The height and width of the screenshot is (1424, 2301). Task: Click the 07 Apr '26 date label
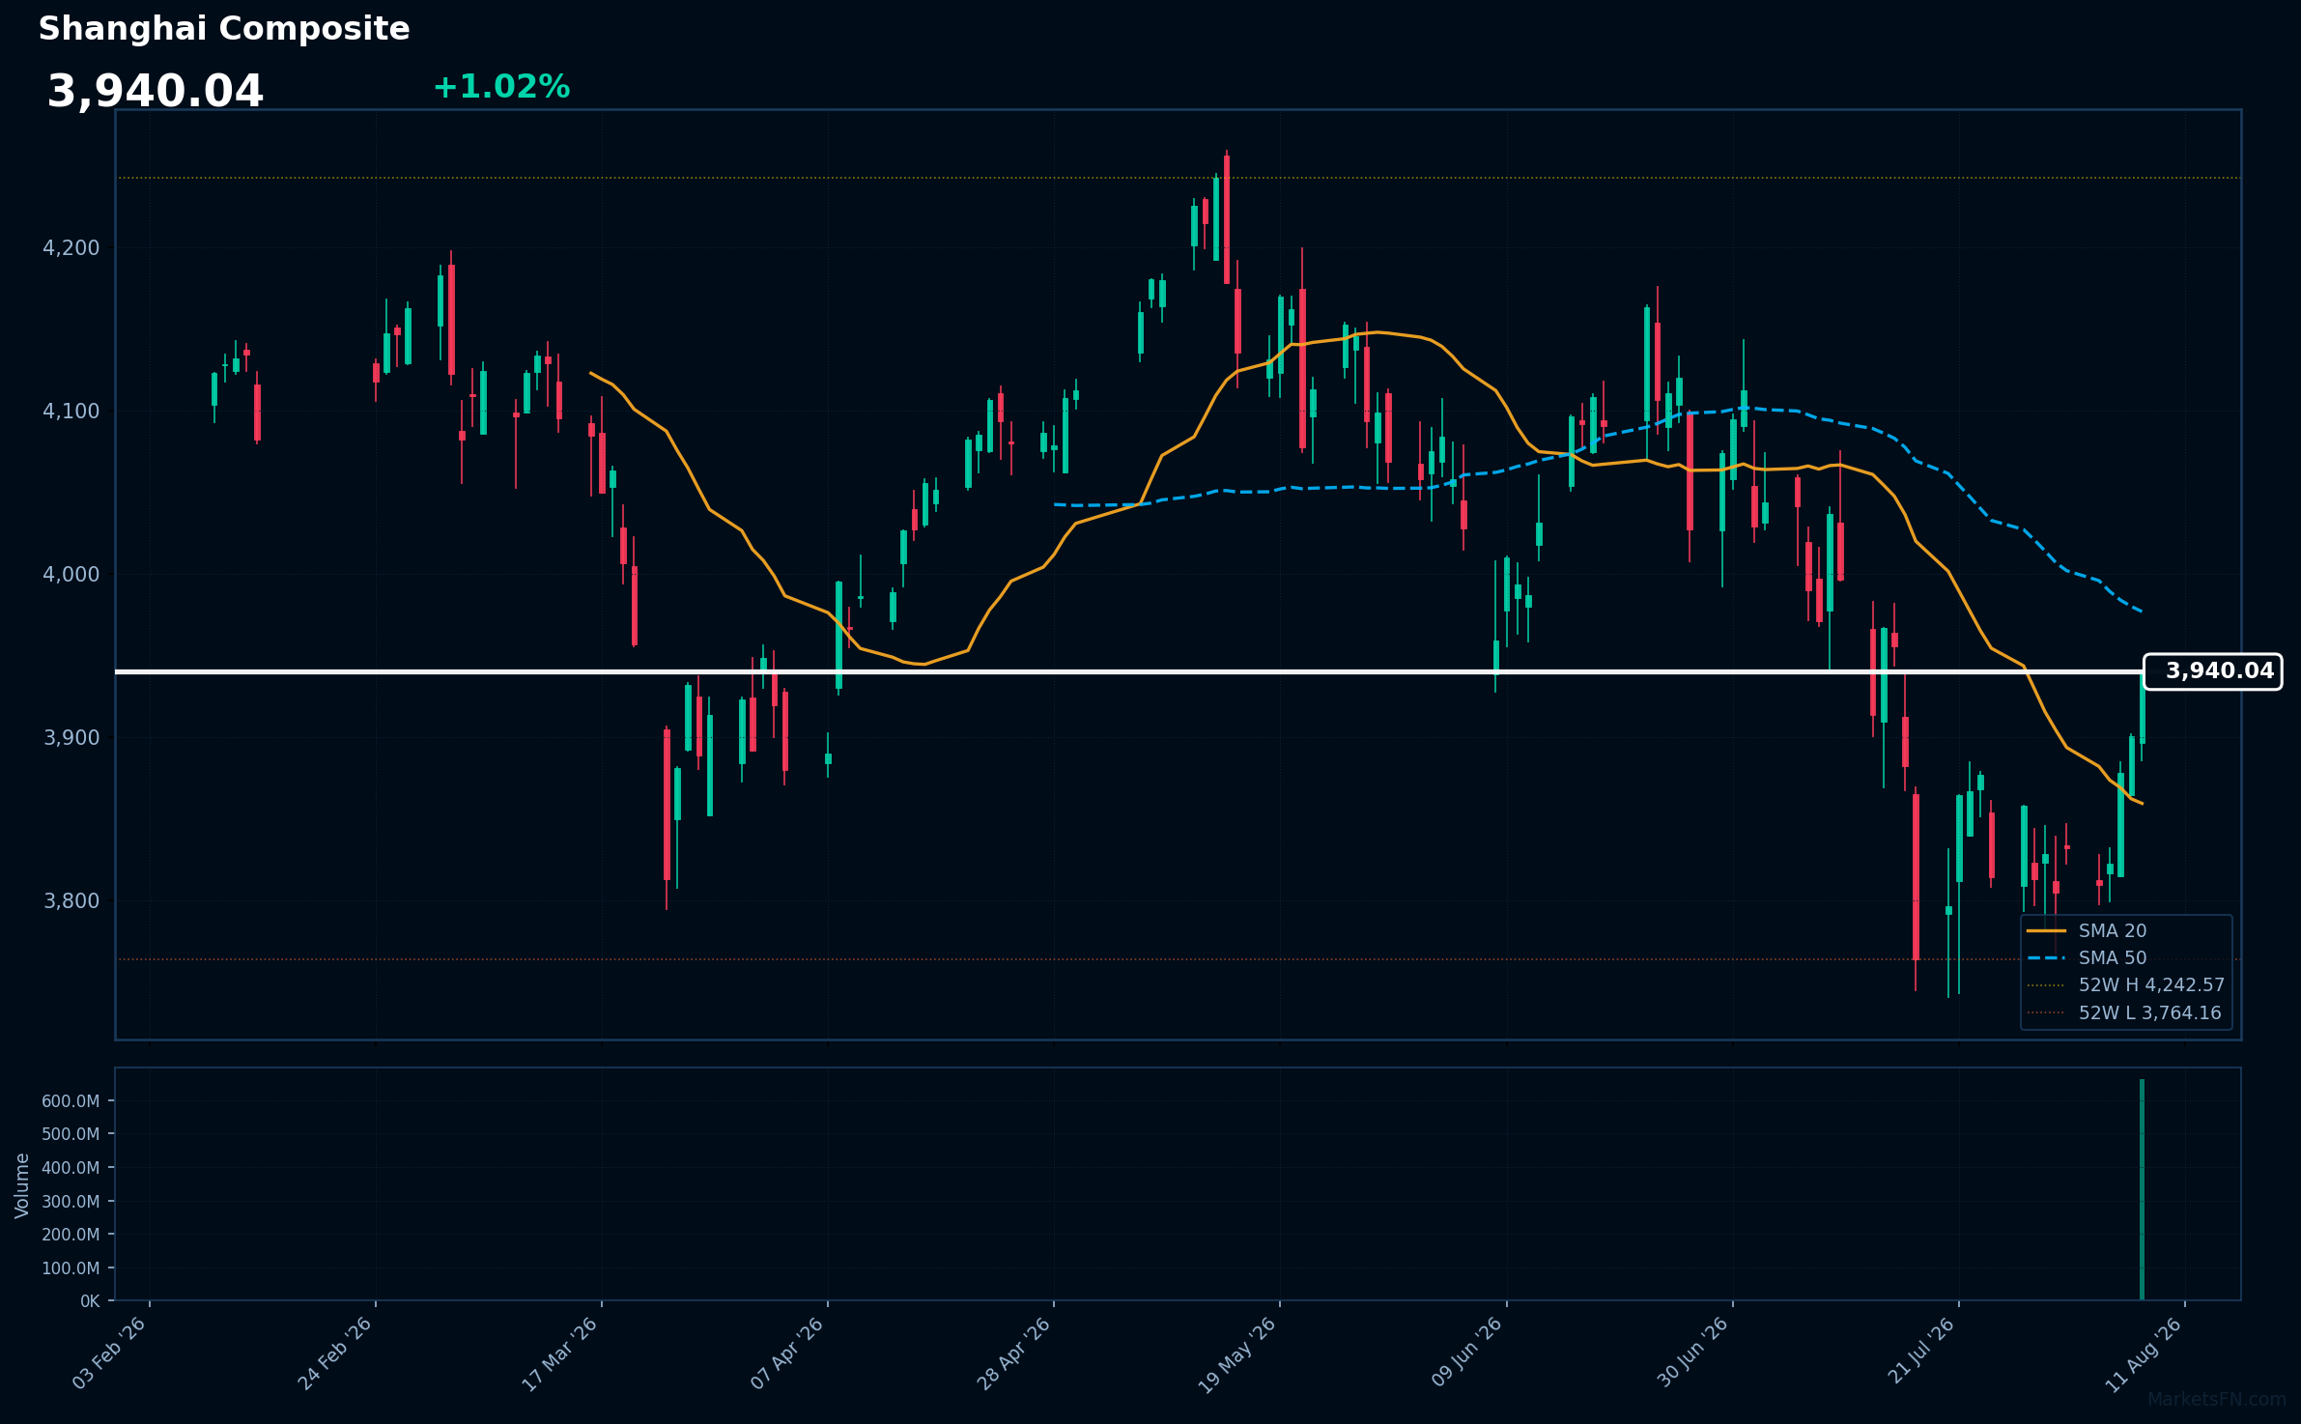(787, 1353)
